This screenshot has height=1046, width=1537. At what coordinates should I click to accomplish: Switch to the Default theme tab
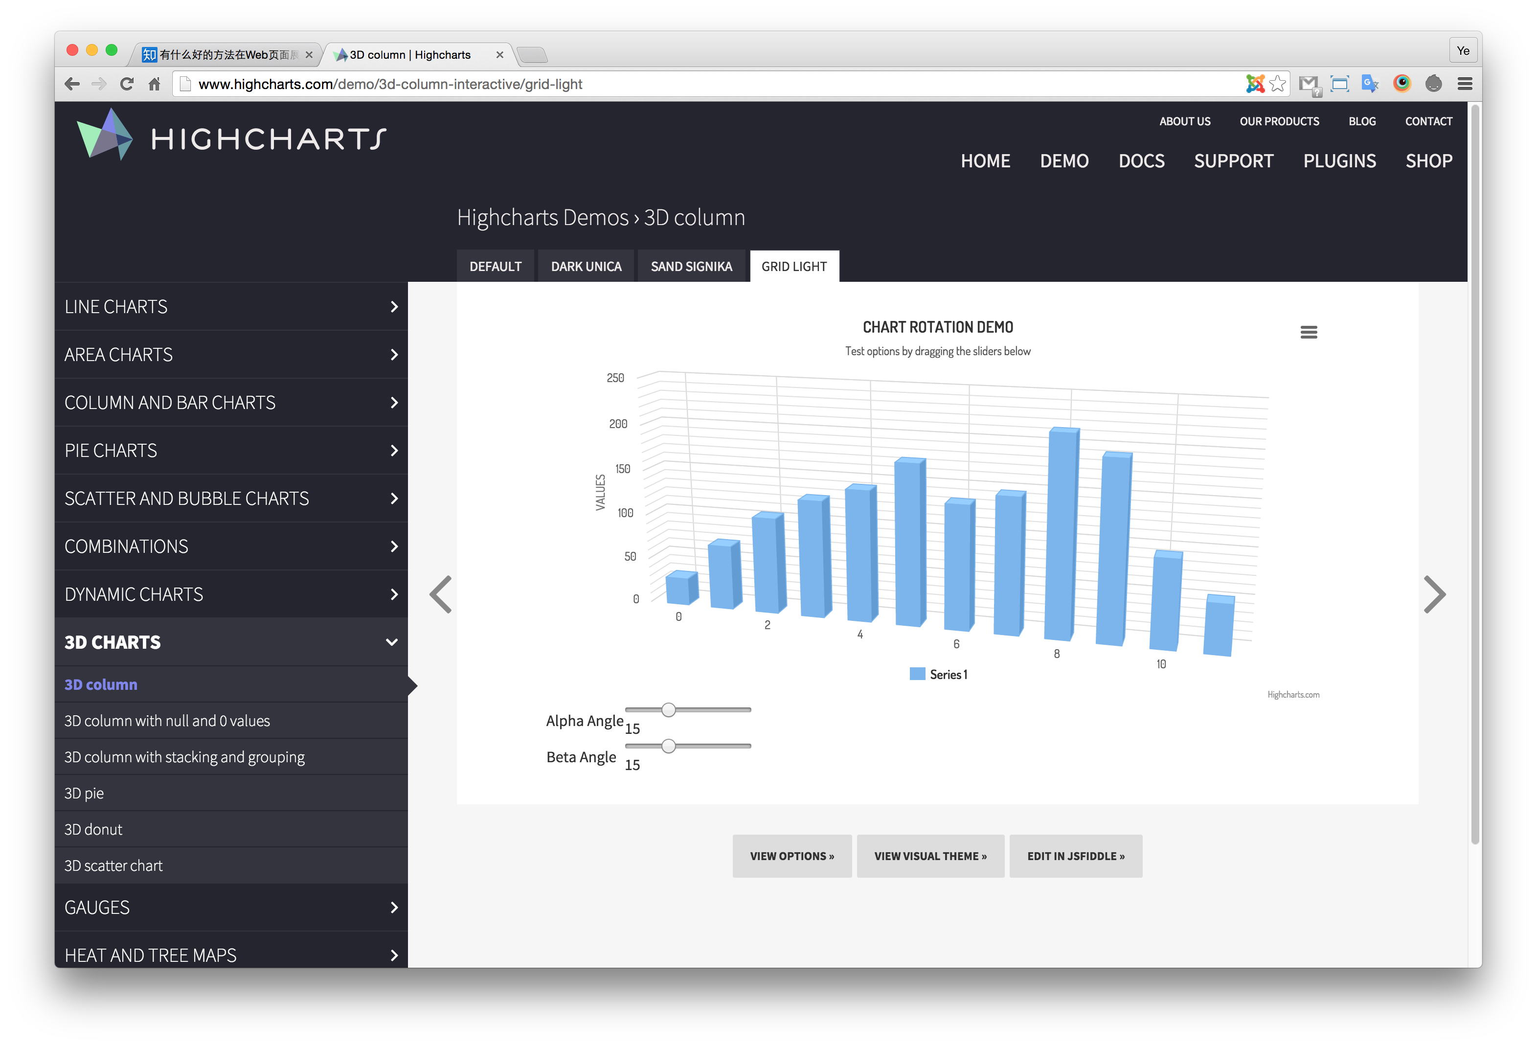coord(496,266)
